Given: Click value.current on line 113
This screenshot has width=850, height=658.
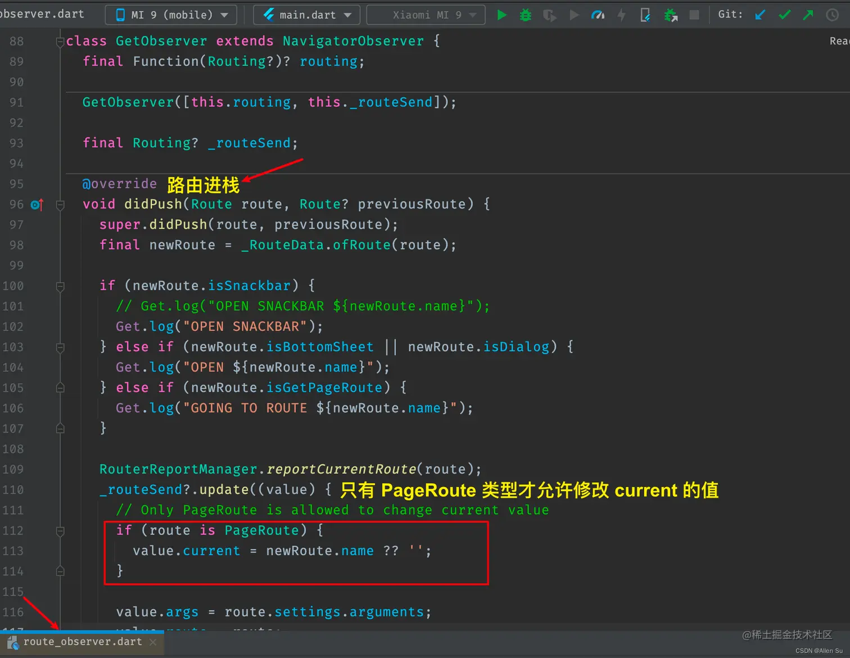Looking at the screenshot, I should click(186, 551).
